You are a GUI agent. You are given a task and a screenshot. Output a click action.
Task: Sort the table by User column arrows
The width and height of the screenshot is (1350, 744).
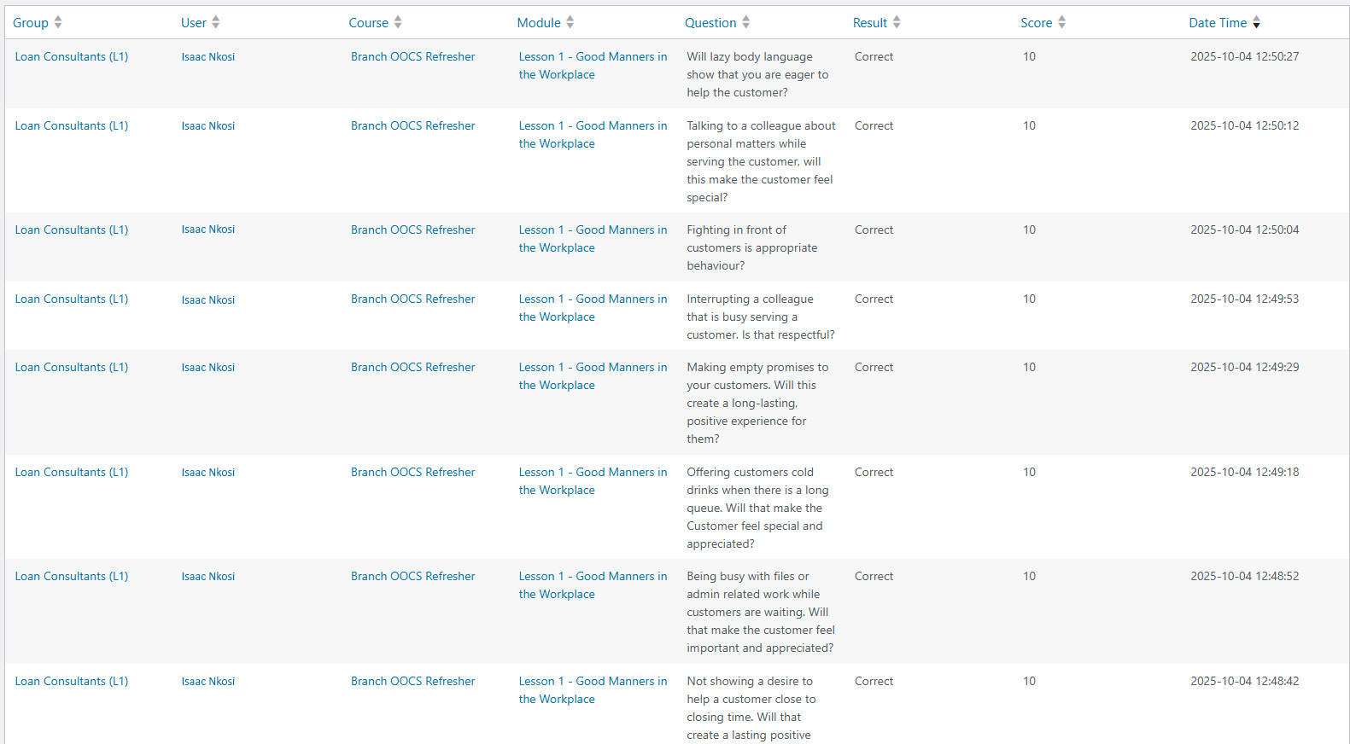[x=216, y=23]
